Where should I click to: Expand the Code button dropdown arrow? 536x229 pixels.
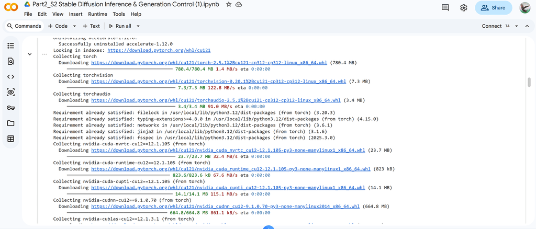[74, 26]
